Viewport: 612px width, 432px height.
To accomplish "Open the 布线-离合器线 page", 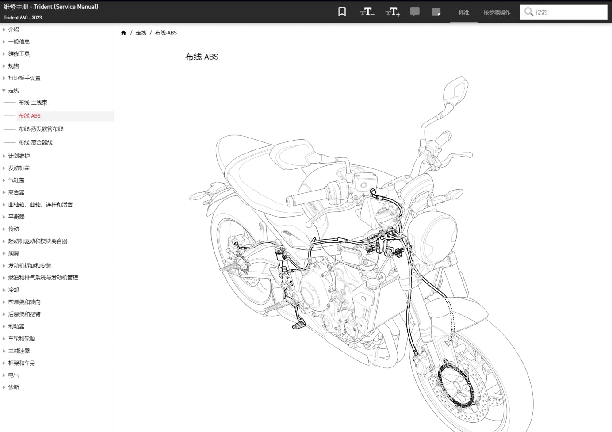I will point(35,142).
